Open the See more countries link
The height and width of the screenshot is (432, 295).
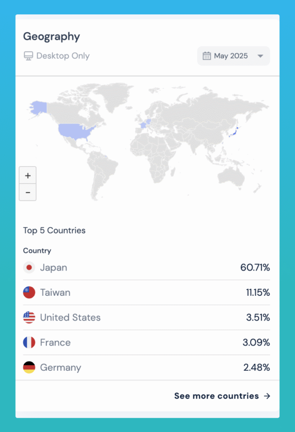point(217,396)
